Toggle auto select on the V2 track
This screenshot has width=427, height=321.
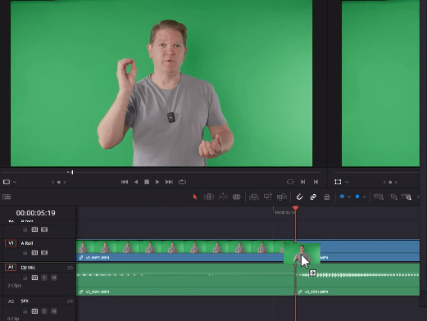click(x=34, y=229)
